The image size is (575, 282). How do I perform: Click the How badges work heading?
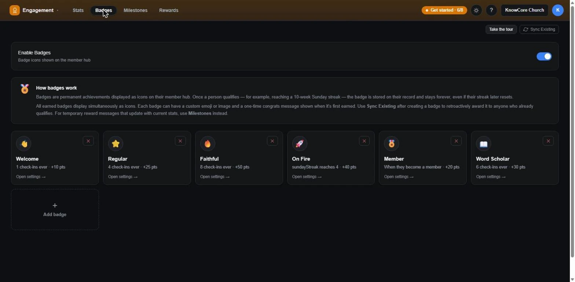(56, 88)
